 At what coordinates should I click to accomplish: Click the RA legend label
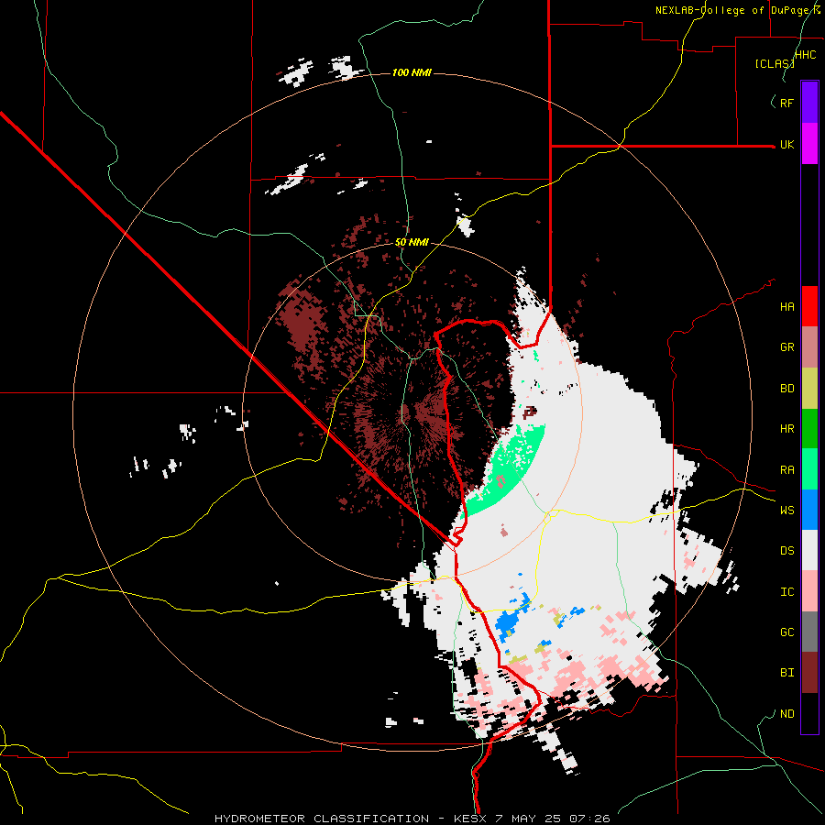point(787,470)
